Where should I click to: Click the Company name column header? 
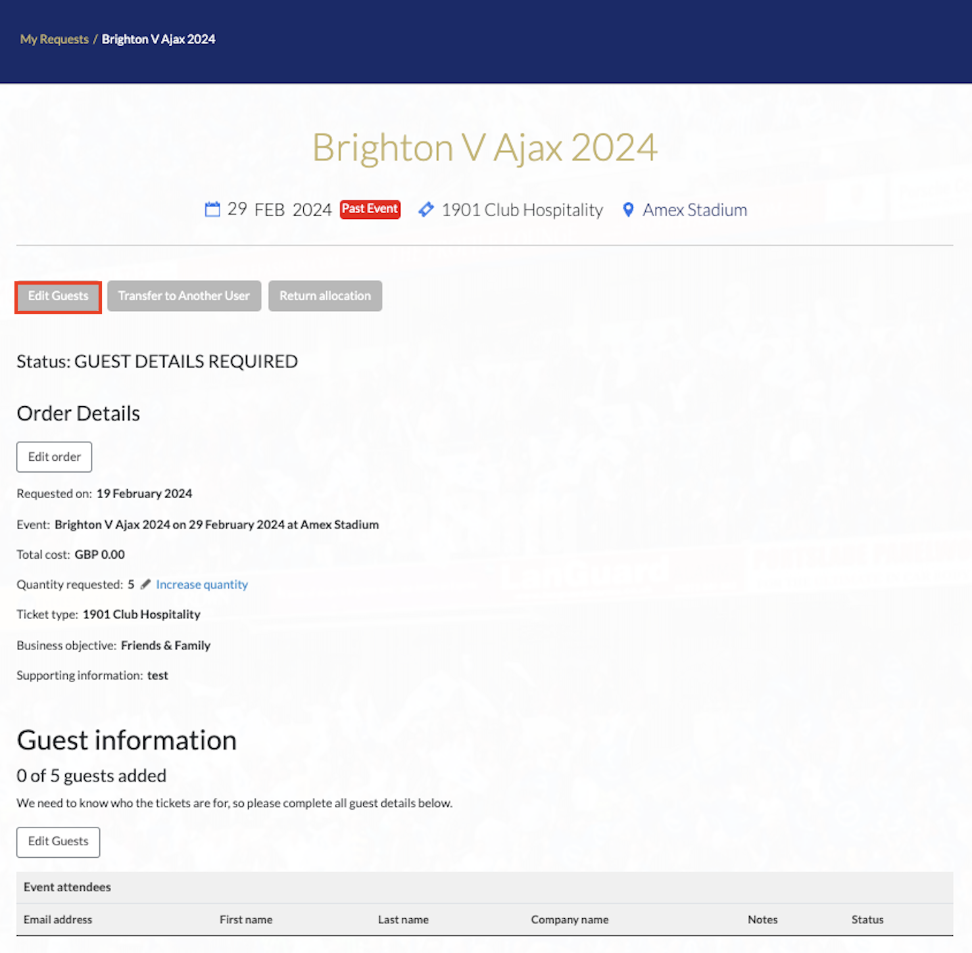(x=570, y=919)
